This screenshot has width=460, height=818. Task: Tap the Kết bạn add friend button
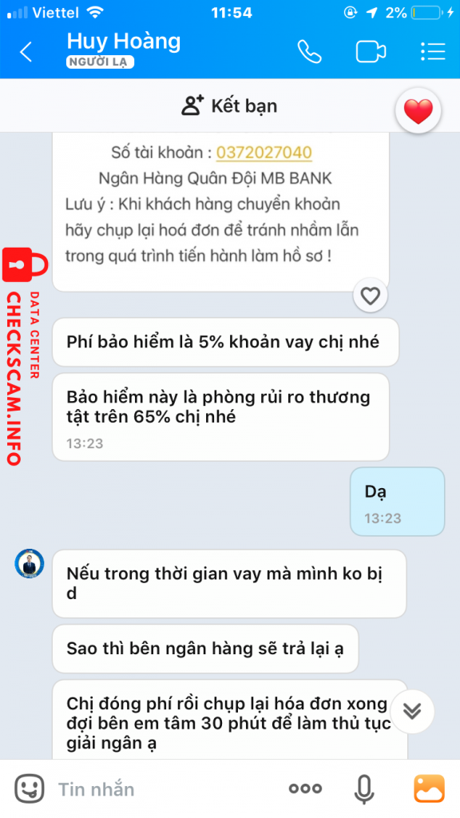[x=230, y=106]
